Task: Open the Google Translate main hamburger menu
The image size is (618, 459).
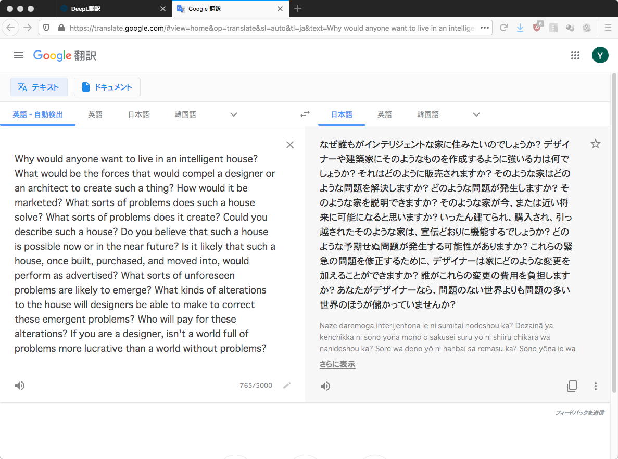Action: tap(19, 55)
